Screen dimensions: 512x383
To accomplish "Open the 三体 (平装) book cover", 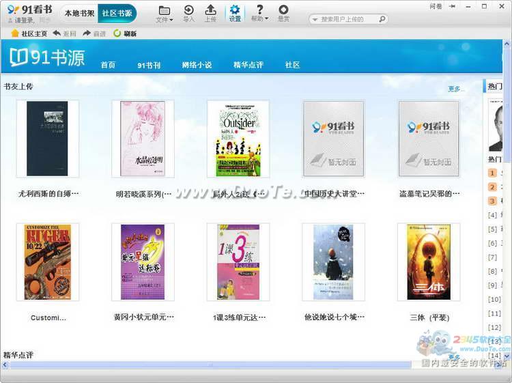I will point(429,262).
